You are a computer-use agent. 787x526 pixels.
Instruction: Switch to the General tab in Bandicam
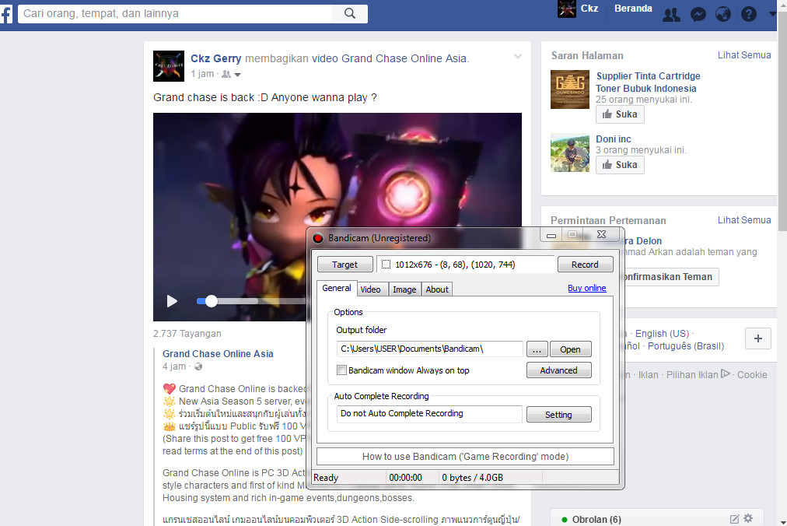336,288
